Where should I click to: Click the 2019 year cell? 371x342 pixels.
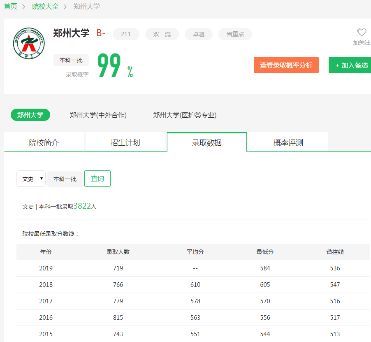[46, 268]
